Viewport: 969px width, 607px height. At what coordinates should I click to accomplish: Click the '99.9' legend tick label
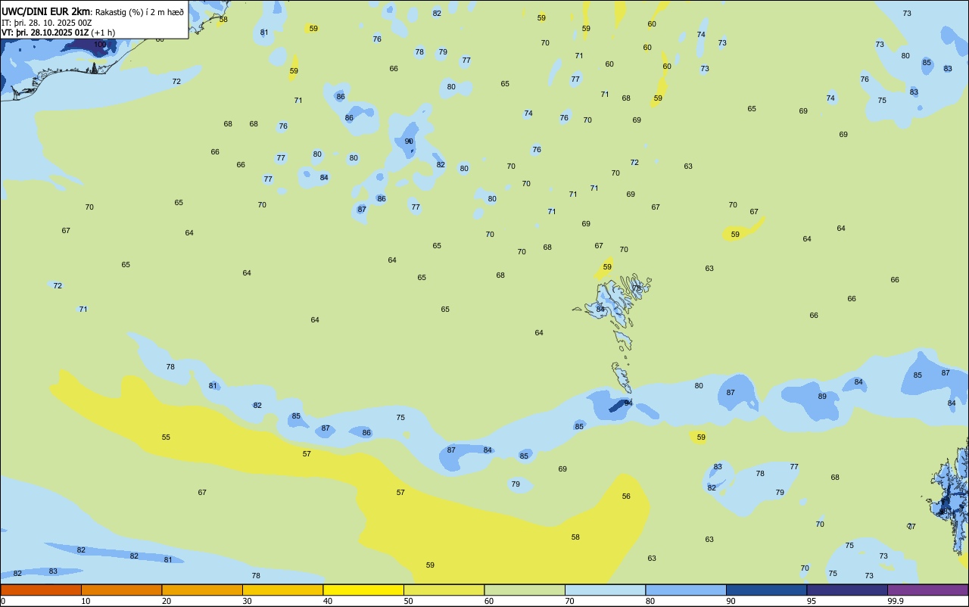(896, 601)
